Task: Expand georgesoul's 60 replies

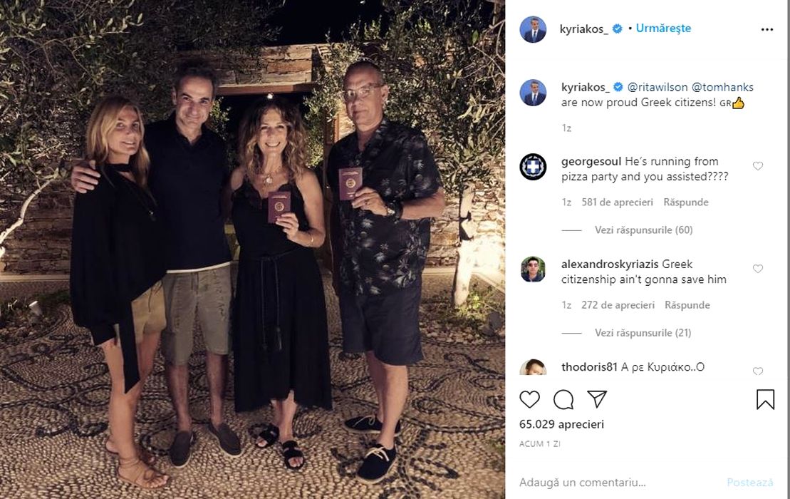Action: (x=643, y=230)
